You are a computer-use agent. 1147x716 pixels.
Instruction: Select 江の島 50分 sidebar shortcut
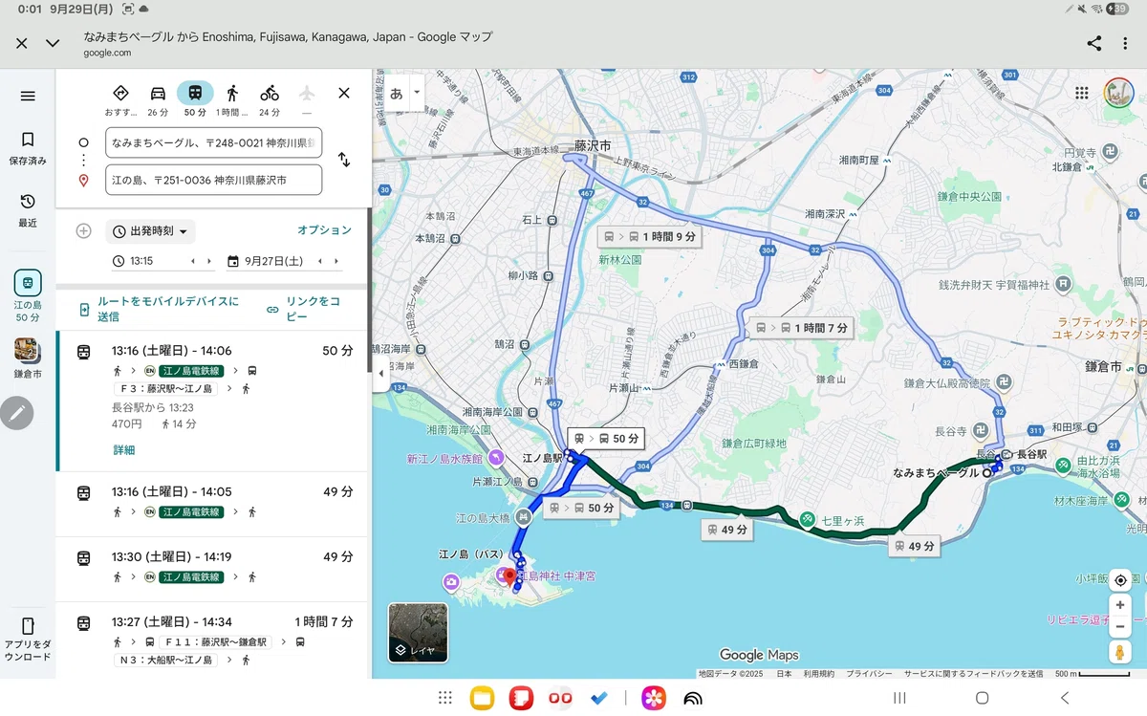(28, 295)
